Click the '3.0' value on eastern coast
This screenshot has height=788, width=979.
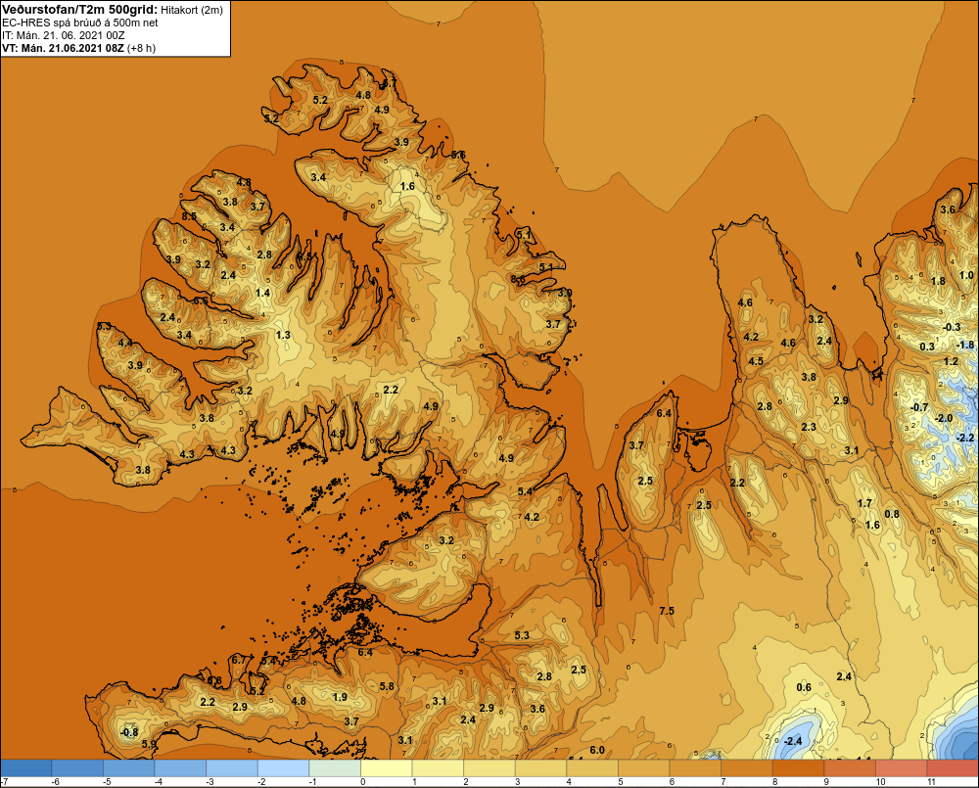(565, 293)
